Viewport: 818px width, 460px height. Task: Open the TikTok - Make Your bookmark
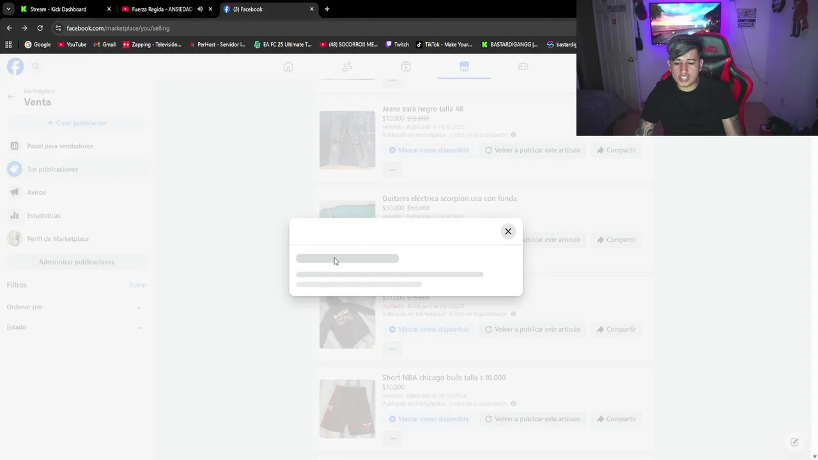(444, 45)
